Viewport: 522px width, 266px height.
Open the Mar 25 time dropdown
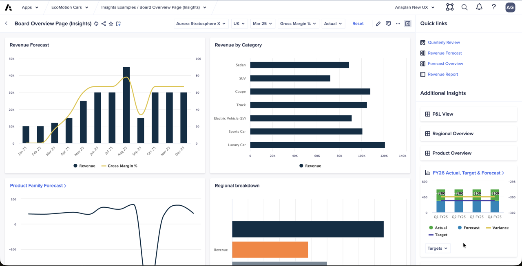click(262, 24)
